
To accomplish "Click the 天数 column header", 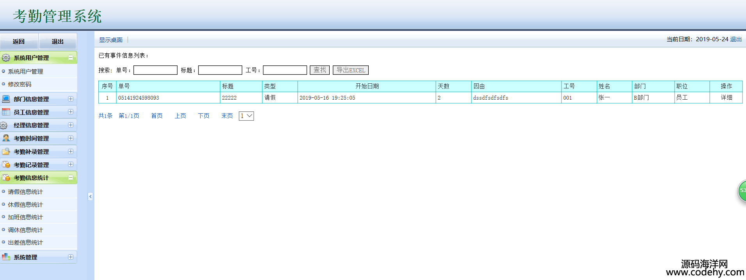I will [453, 86].
